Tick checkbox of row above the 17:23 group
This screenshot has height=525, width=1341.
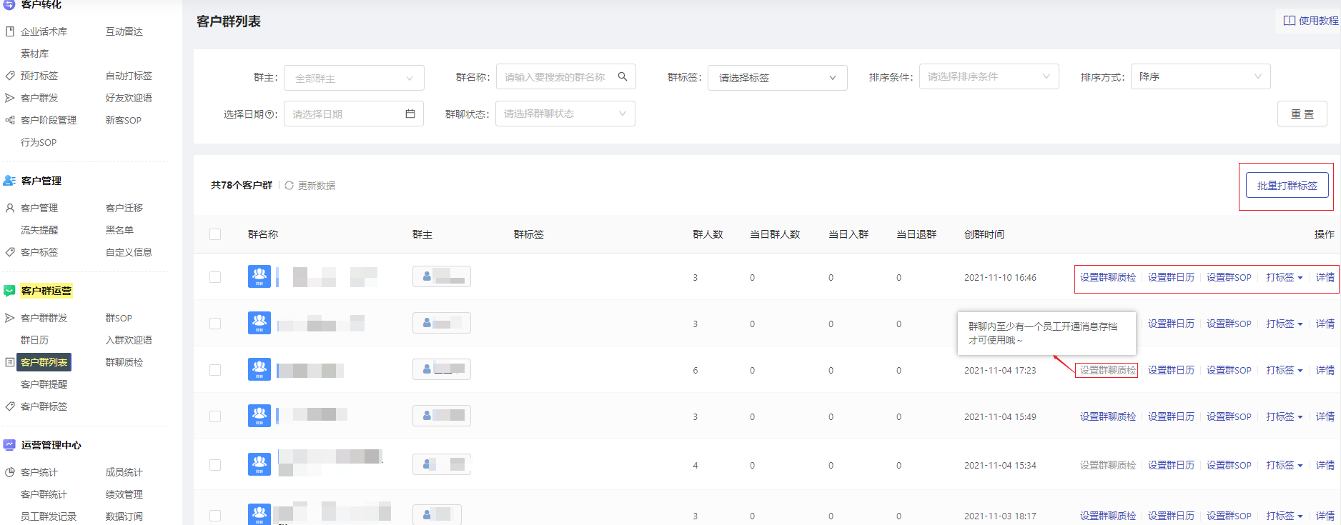click(x=215, y=324)
